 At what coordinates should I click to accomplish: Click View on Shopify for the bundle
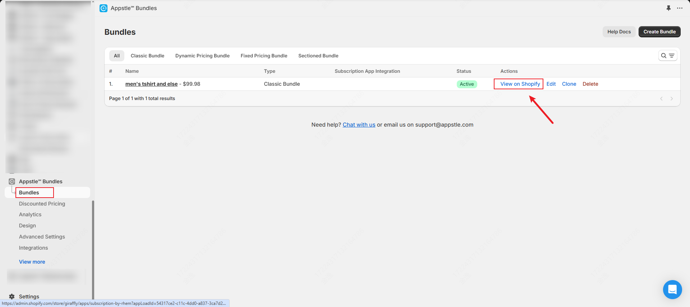click(520, 84)
